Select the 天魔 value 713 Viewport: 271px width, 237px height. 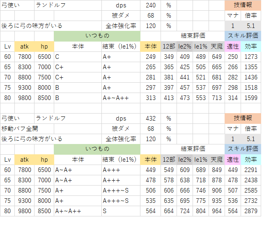click(x=216, y=98)
